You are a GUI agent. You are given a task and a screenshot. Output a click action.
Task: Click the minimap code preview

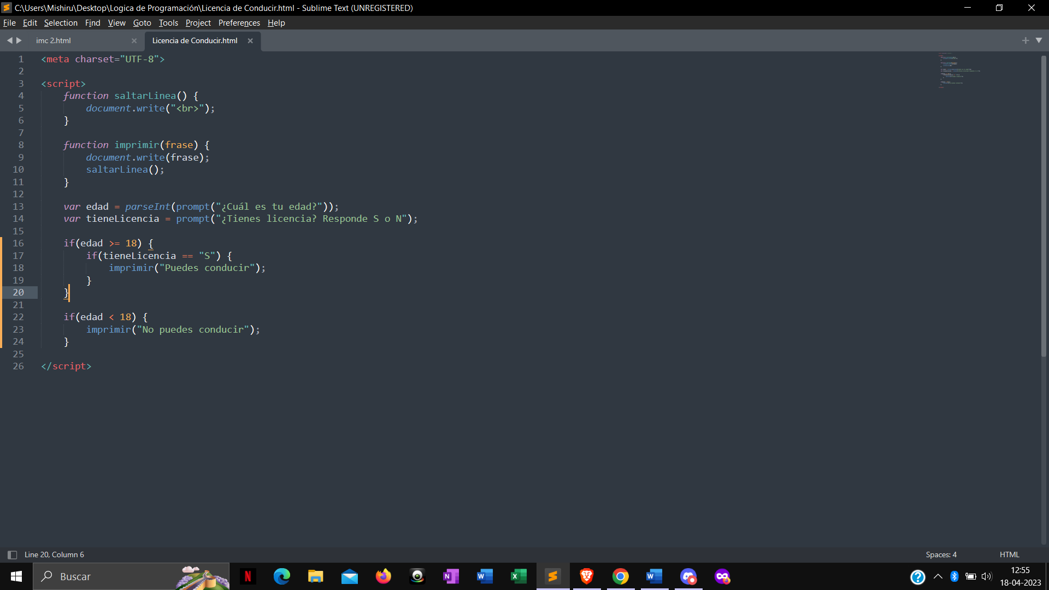coord(959,71)
